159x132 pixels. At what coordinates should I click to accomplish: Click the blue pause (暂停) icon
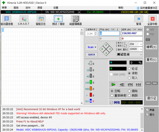point(139,19)
